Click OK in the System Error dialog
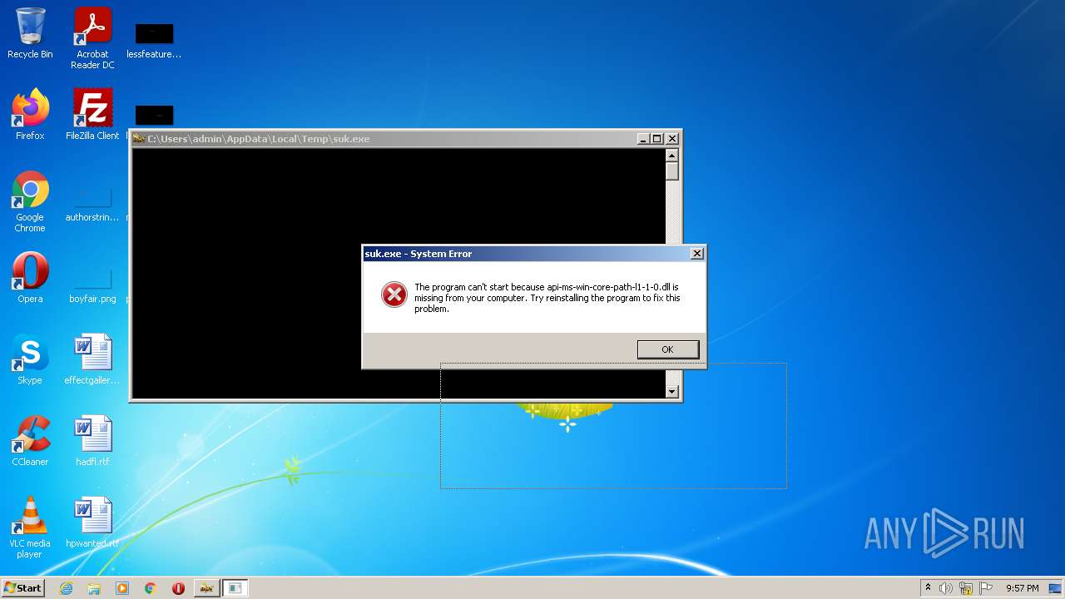Viewport: 1065px width, 599px height. [x=667, y=349]
